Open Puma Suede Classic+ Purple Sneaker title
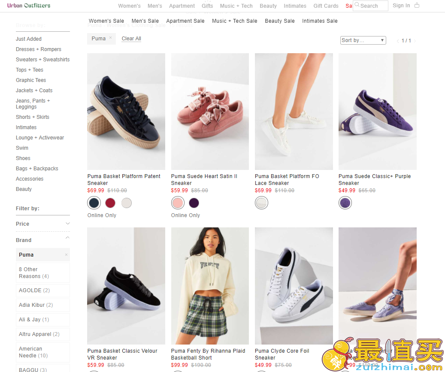This screenshot has height=372, width=445. (375, 180)
